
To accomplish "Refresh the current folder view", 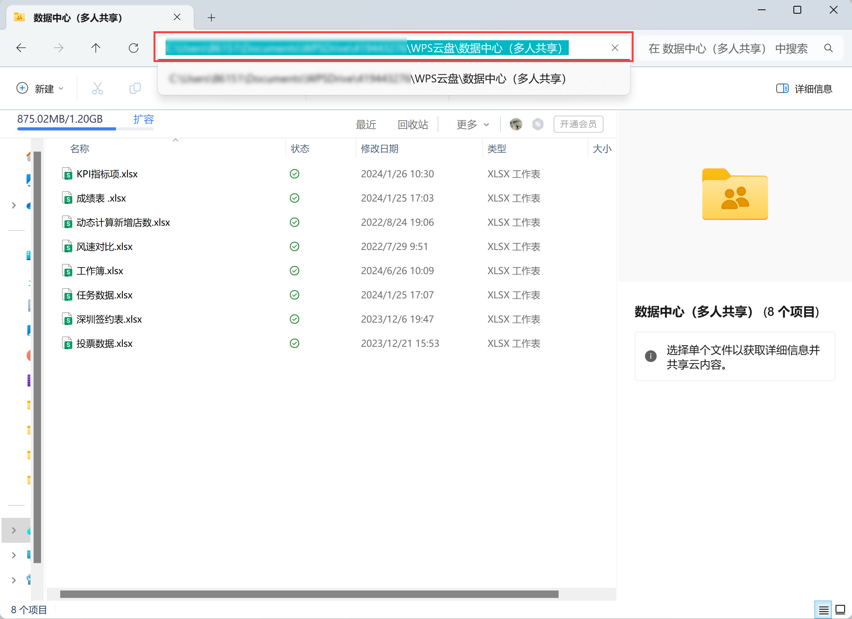I will (x=134, y=48).
